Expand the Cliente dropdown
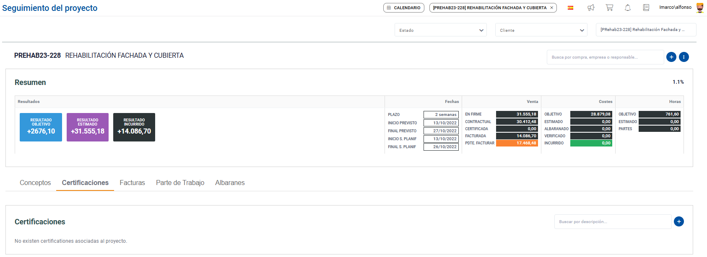 pyautogui.click(x=541, y=30)
